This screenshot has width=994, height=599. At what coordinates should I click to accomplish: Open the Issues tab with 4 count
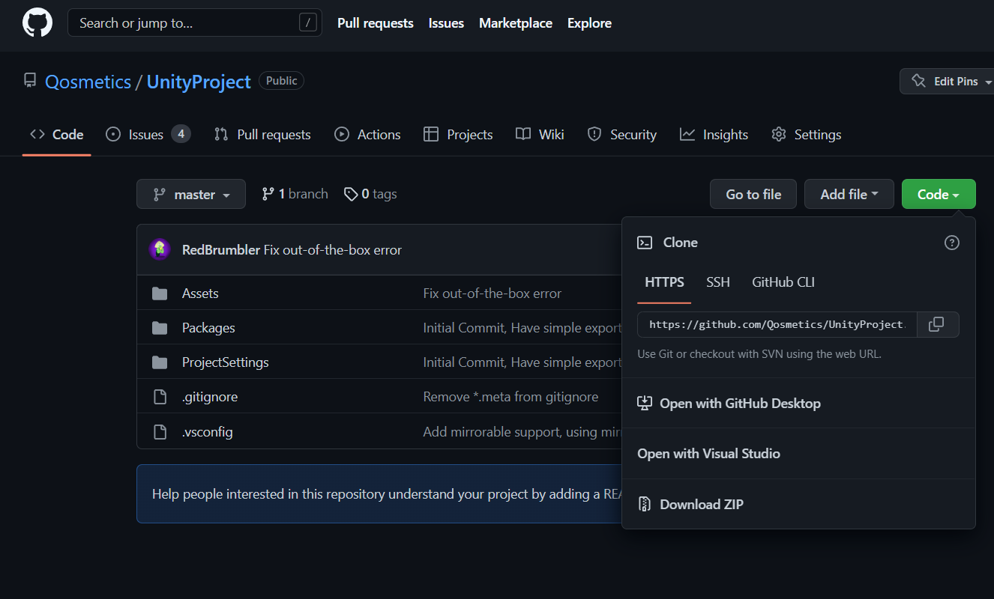point(148,135)
